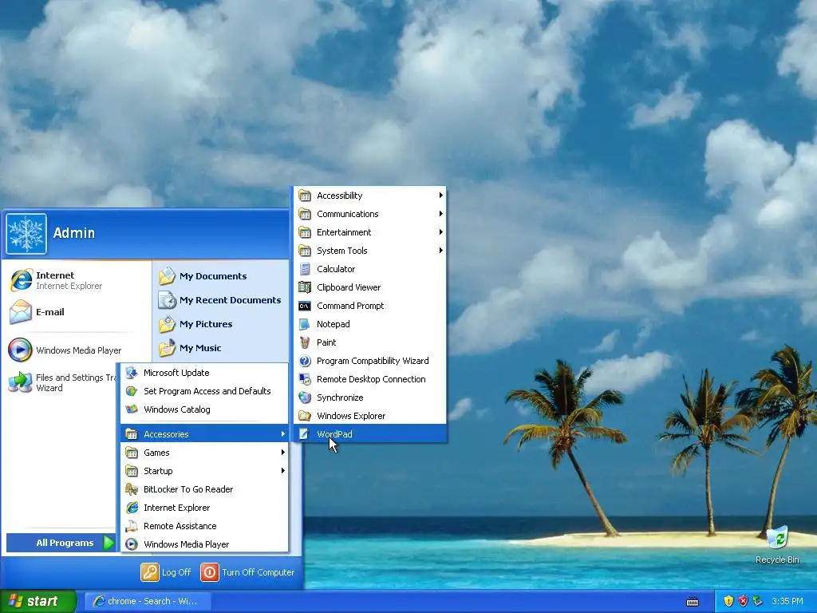Choose Synchronize in Accessories menu

(x=370, y=397)
